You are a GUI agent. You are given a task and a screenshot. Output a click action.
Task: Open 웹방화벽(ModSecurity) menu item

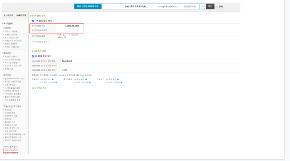pyautogui.click(x=14, y=79)
